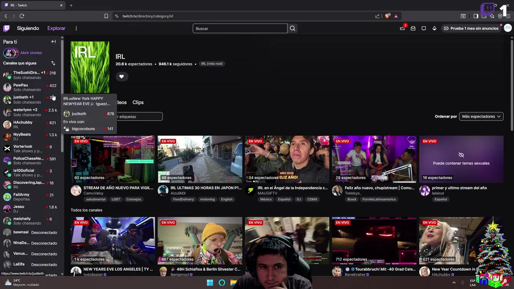The height and width of the screenshot is (289, 514).
Task: Open TheSushiDra channel in sidebar
Action: 31,75
